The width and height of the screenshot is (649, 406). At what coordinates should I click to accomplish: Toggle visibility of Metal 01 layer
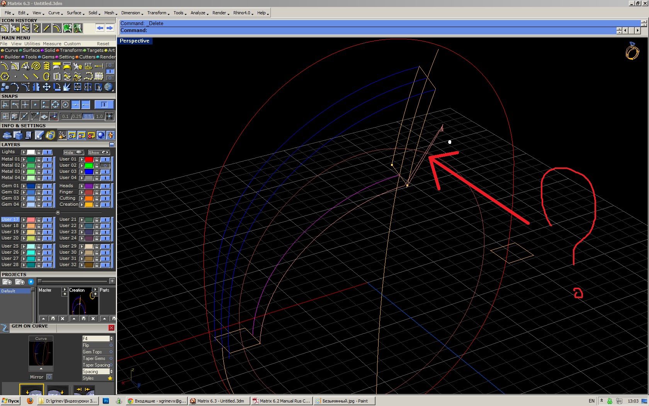tap(47, 159)
